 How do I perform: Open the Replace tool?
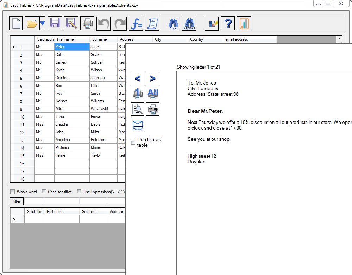coord(189,24)
